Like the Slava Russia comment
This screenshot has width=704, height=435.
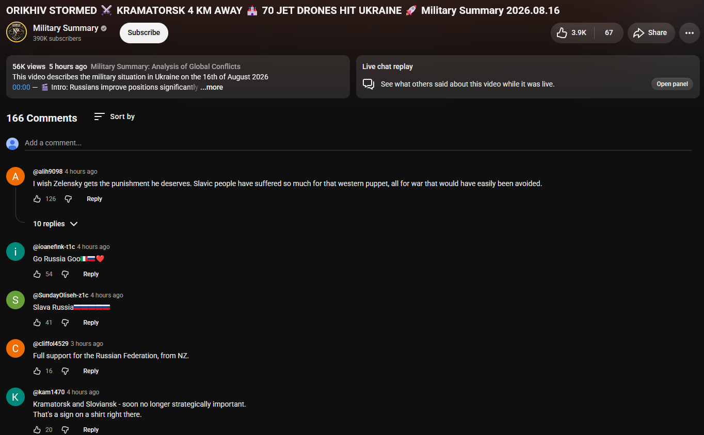click(37, 323)
